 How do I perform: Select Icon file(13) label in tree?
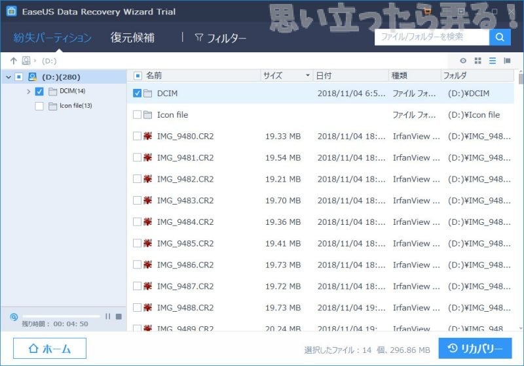[x=76, y=106]
